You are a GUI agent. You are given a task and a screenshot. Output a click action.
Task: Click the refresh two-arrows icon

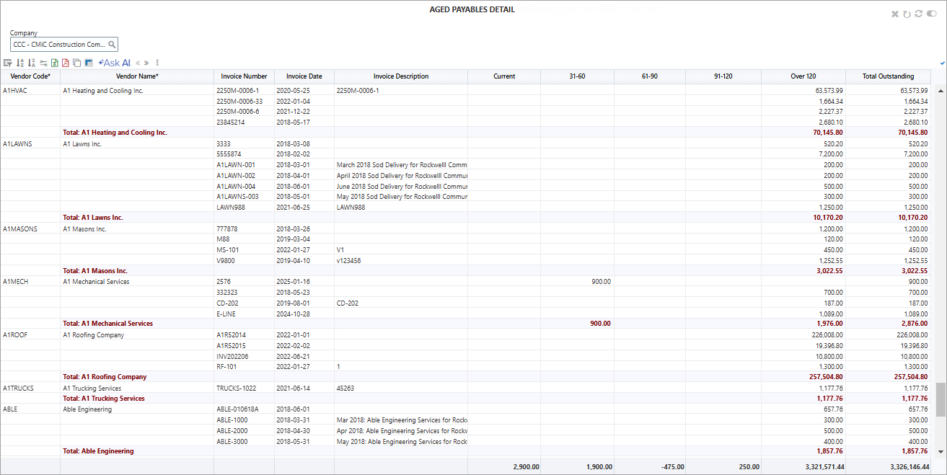[918, 14]
